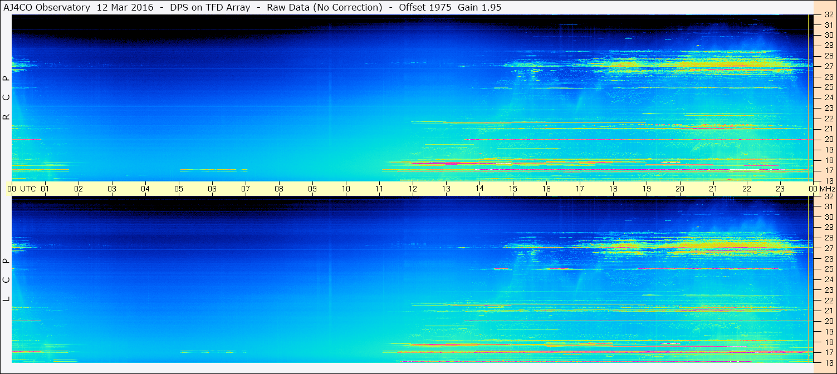The width and height of the screenshot is (837, 374).
Task: Select hour 06 on the UTC time axis
Action: (x=212, y=189)
